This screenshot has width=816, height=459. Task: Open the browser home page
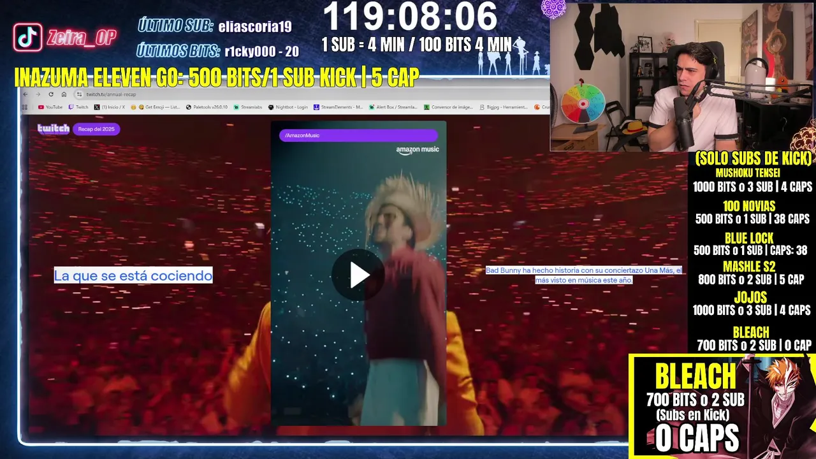click(x=63, y=94)
